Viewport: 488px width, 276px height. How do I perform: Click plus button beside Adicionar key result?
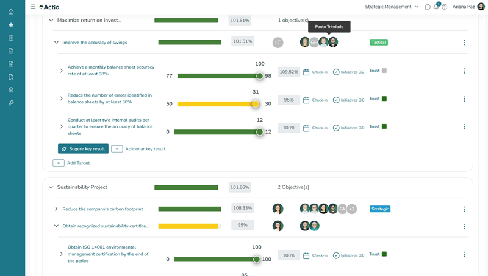point(117,149)
